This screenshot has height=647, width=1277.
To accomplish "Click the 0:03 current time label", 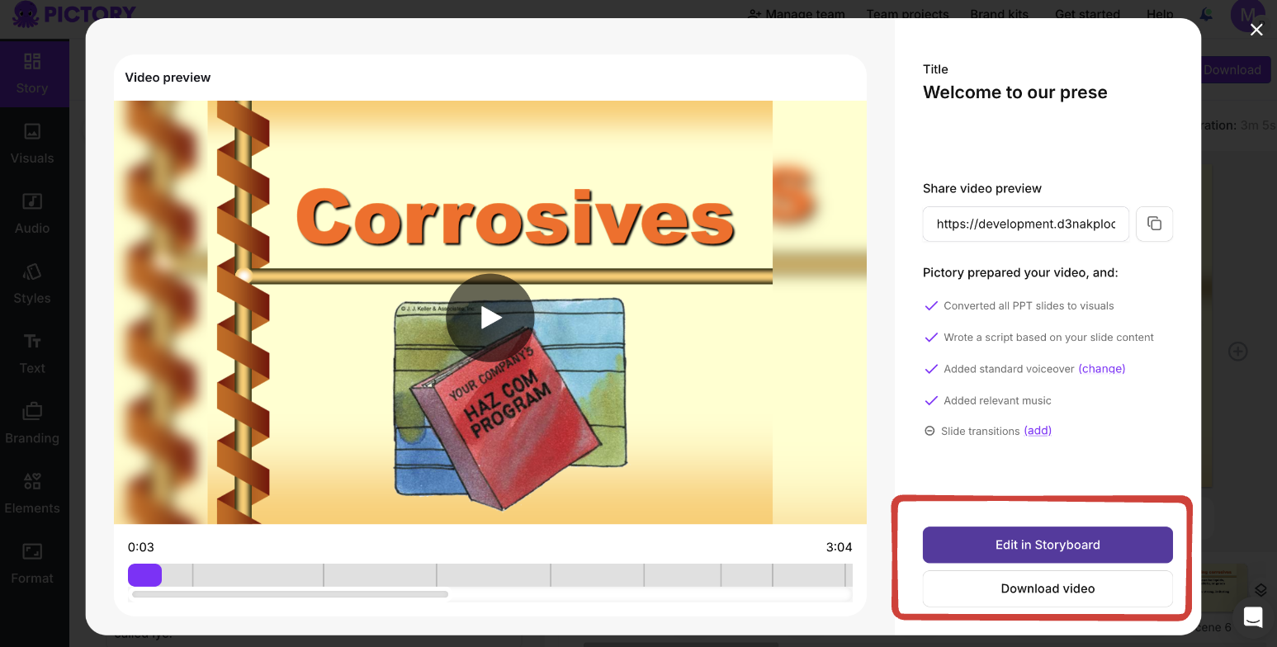I will pos(141,547).
